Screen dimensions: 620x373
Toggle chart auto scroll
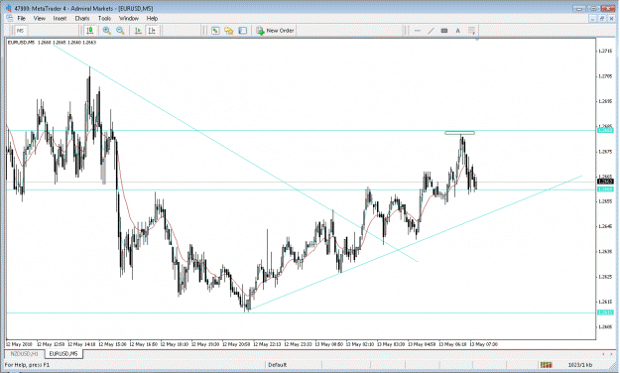138,31
